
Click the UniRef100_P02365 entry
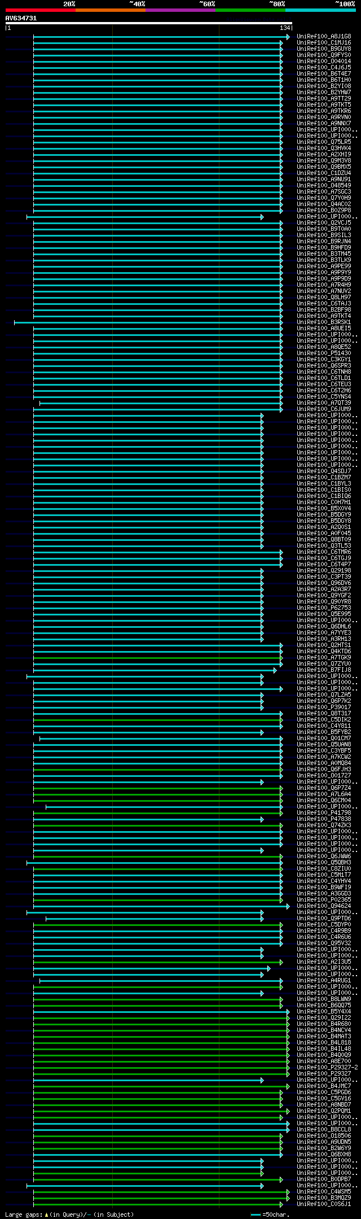click(x=324, y=900)
